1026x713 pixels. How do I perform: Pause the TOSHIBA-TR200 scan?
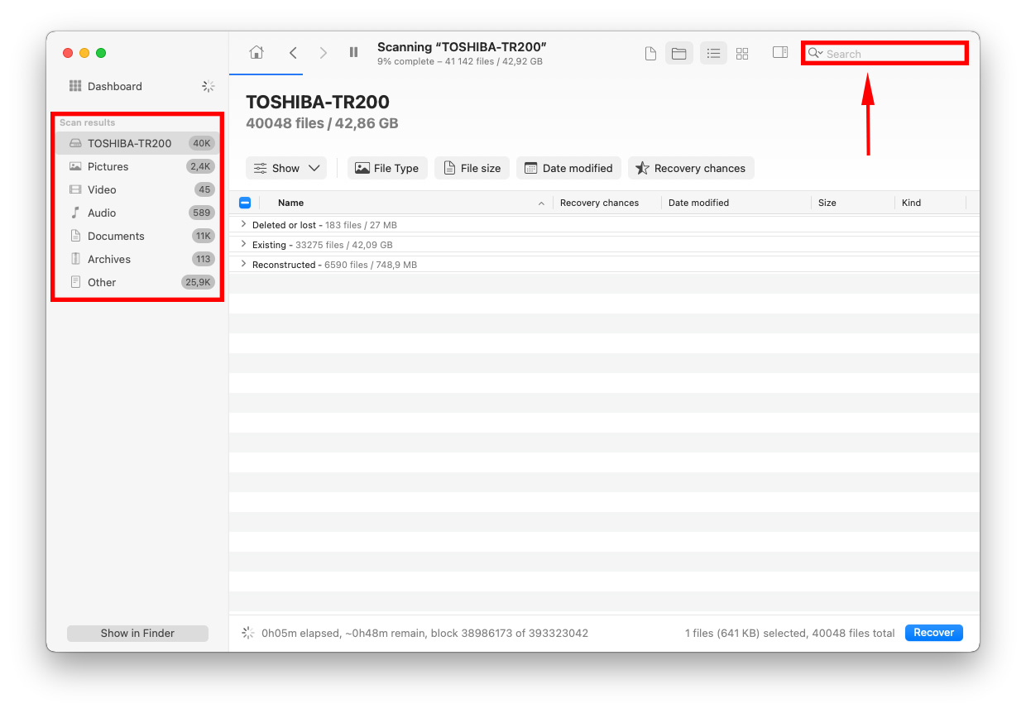(354, 52)
